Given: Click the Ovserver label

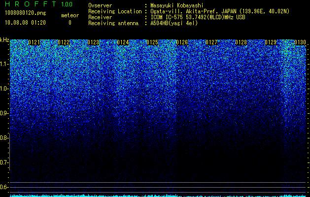Looking at the screenshot, I should pyautogui.click(x=100, y=5).
